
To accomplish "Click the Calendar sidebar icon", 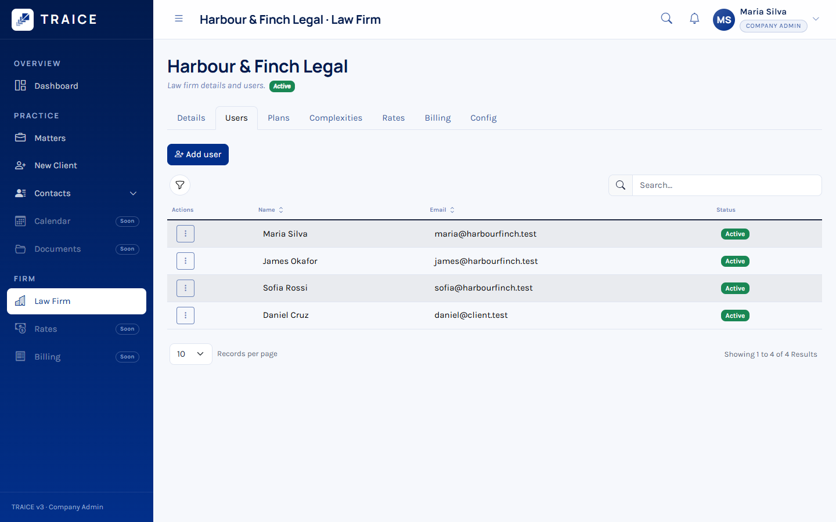I will pyautogui.click(x=20, y=221).
